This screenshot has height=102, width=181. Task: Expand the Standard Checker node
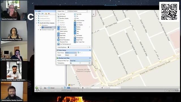[38, 30]
